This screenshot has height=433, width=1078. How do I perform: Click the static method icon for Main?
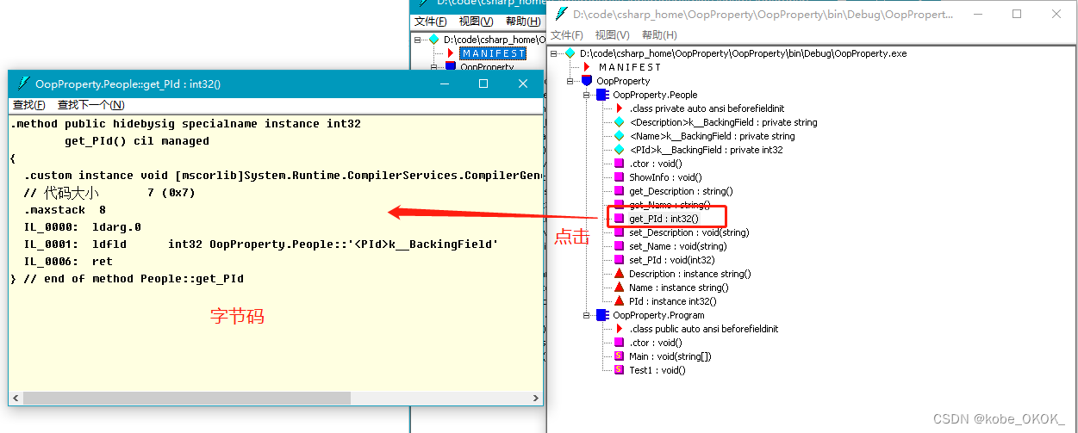(x=619, y=356)
